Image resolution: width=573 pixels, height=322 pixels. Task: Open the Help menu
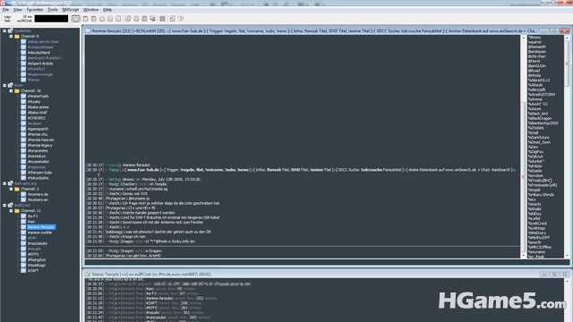coord(107,10)
